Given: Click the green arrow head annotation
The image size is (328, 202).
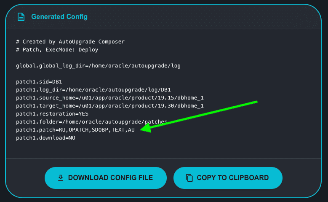Looking at the screenshot, I should point(147,128).
